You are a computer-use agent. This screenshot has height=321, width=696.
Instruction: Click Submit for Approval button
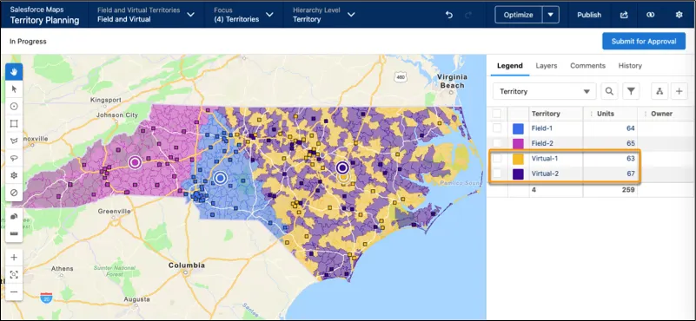coord(644,42)
